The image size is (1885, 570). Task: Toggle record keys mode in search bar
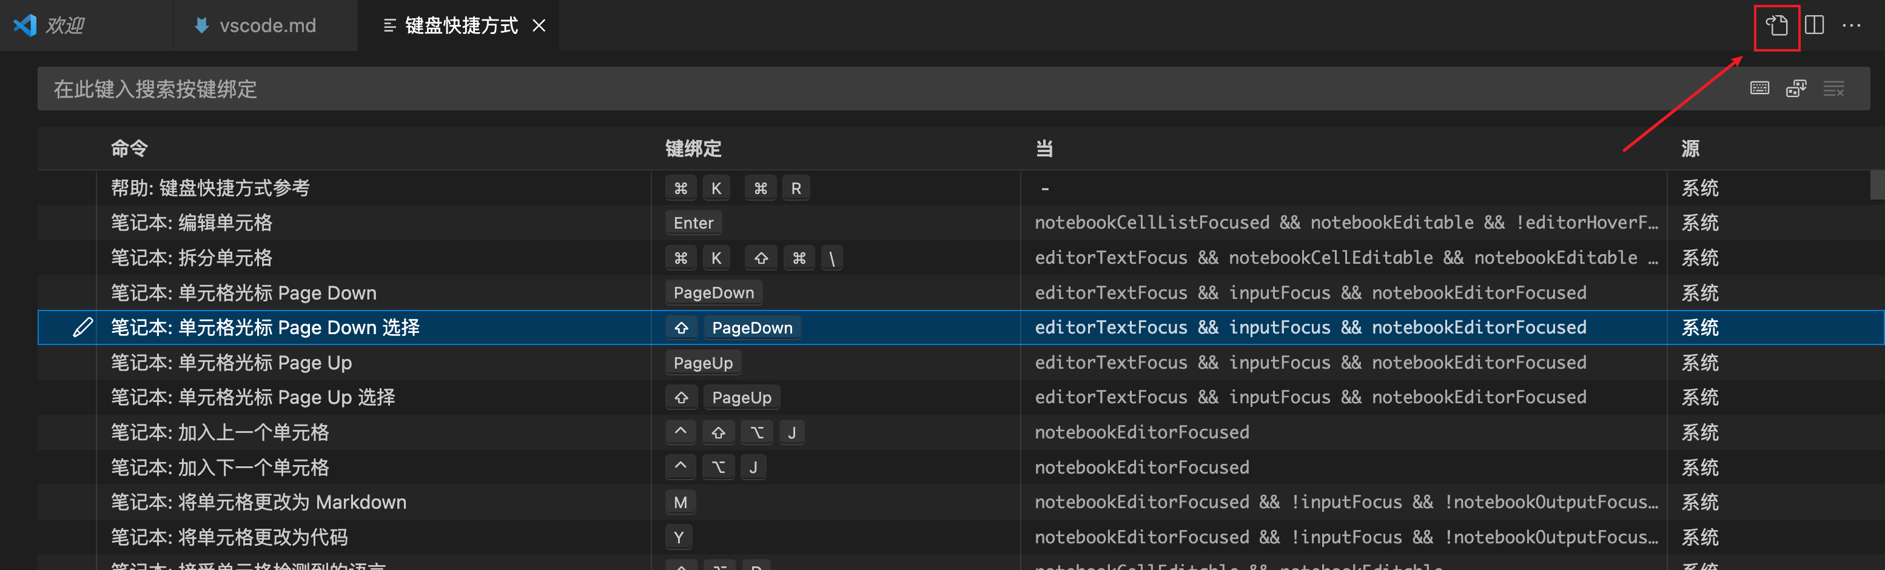point(1760,89)
